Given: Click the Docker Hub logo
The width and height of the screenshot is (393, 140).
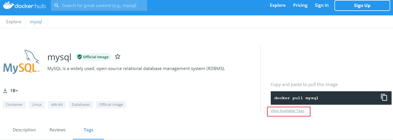Looking at the screenshot, I should (x=25, y=5).
